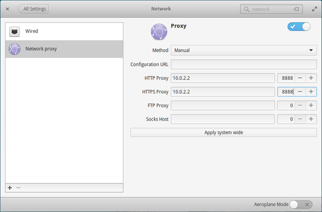
Task: Click the HTTP Proxy label
Action: coord(156,78)
